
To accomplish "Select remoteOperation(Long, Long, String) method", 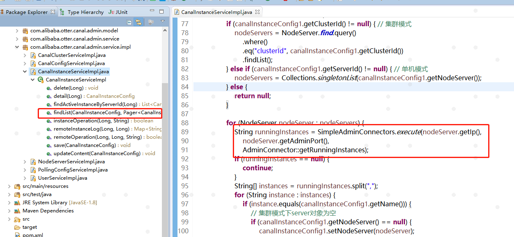I will click(x=107, y=137).
